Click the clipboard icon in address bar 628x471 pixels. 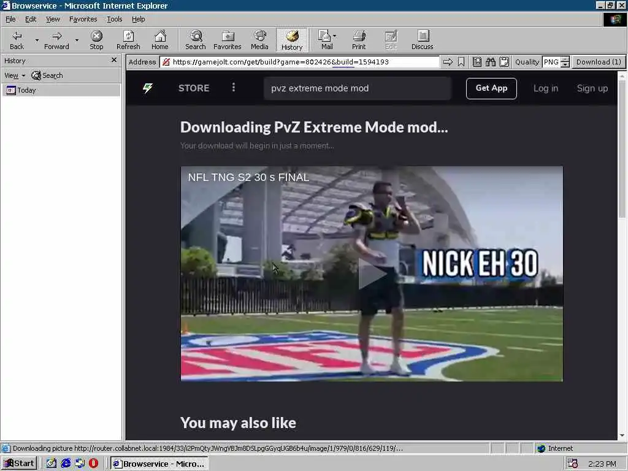click(x=504, y=62)
